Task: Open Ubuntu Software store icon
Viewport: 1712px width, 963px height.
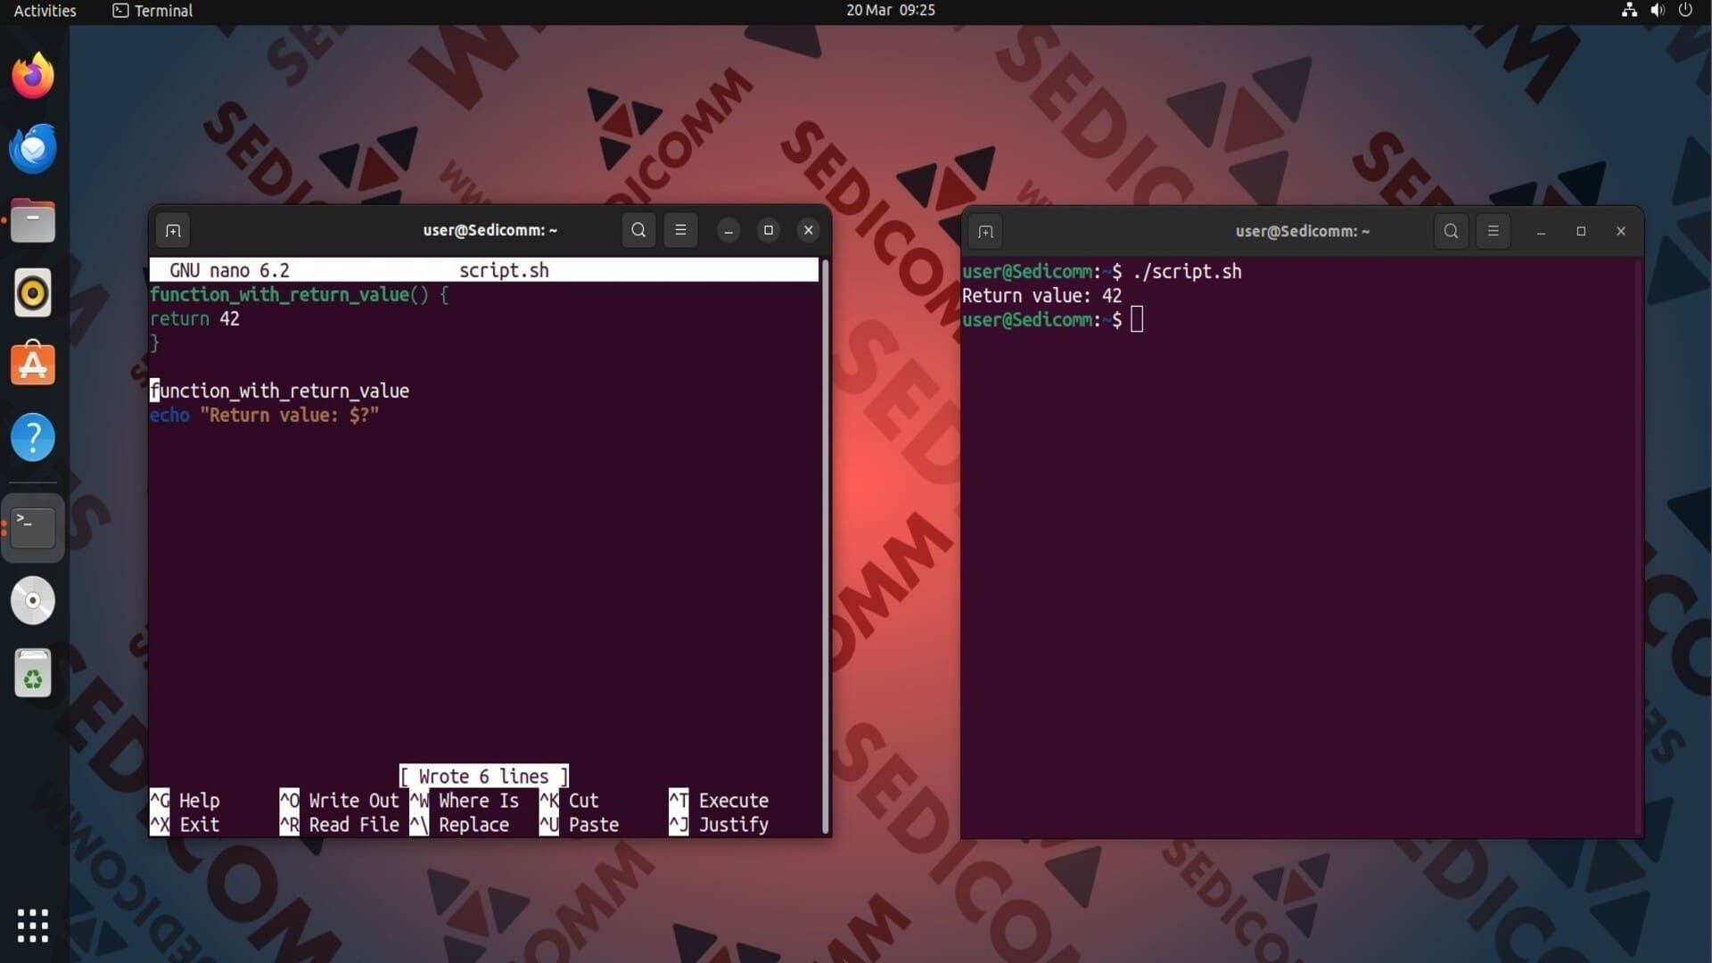Action: click(33, 365)
